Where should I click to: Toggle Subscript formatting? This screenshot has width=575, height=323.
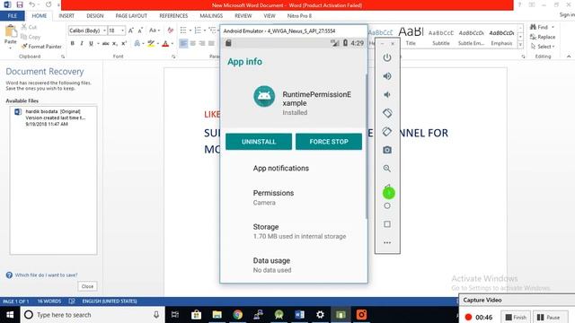coord(115,43)
